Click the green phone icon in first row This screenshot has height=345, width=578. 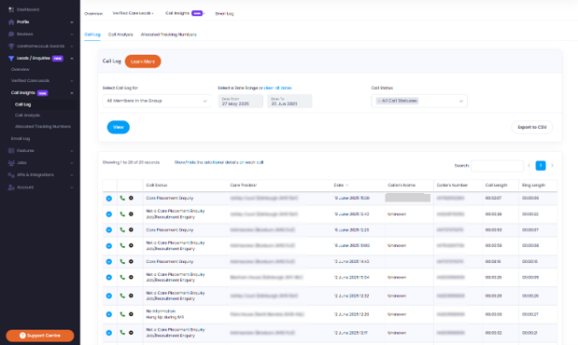[122, 198]
